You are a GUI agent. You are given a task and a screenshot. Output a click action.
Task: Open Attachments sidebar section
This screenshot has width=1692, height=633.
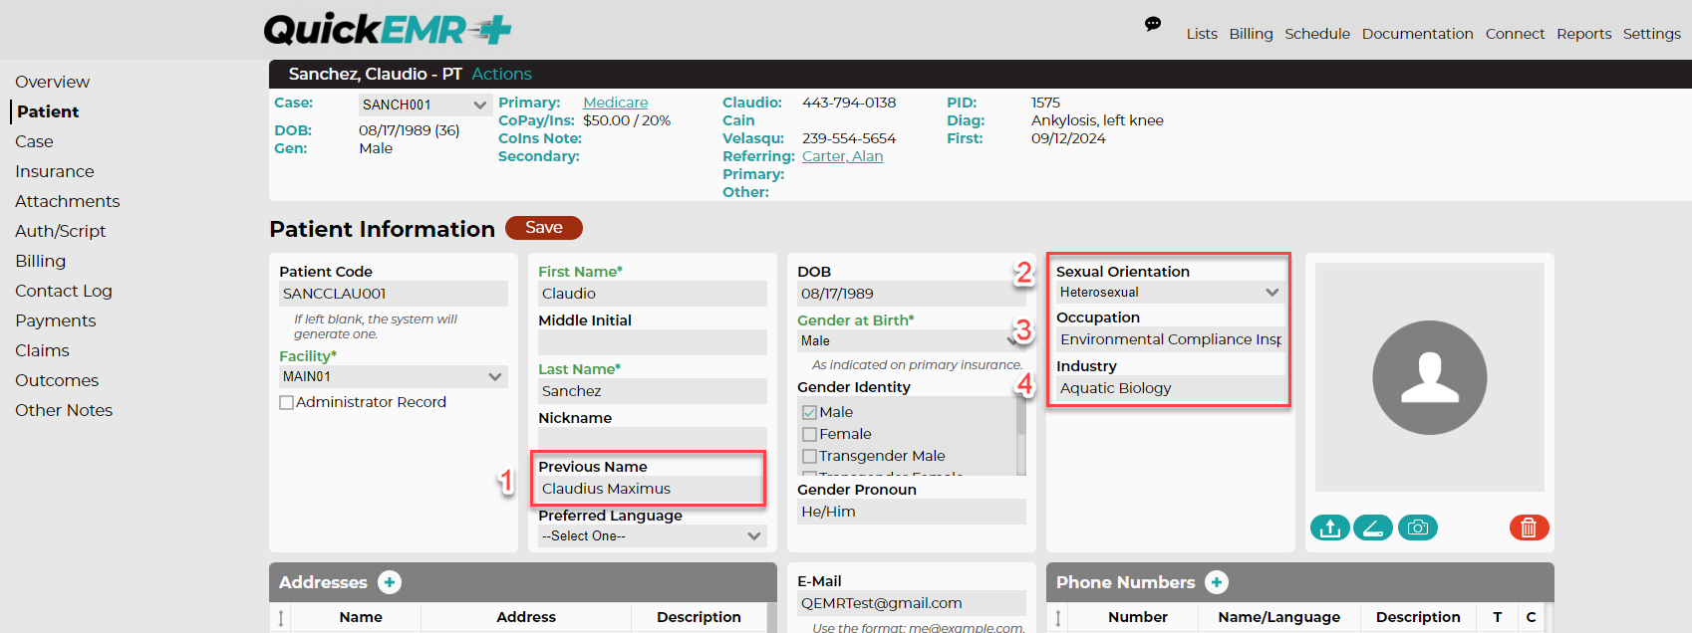tap(67, 201)
